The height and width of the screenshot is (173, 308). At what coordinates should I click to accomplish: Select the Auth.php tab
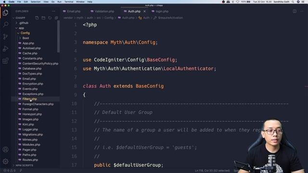134,12
